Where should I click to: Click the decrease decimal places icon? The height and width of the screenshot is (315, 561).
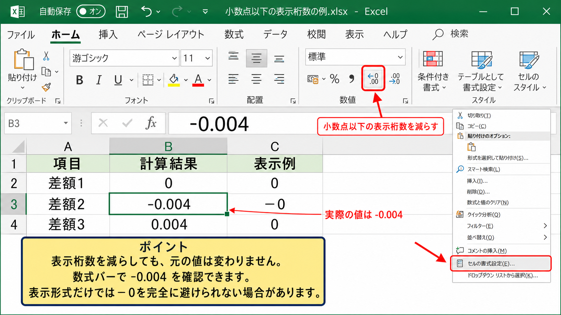(373, 79)
